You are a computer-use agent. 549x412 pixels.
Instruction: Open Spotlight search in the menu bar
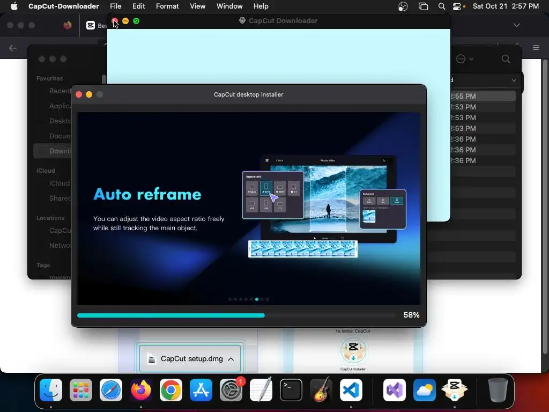(x=442, y=6)
